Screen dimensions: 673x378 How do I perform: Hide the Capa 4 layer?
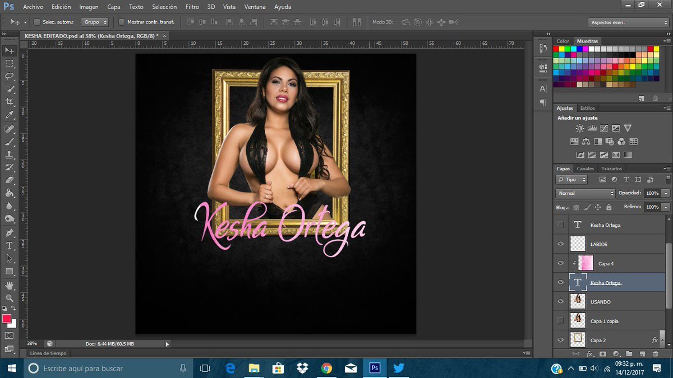coord(560,263)
